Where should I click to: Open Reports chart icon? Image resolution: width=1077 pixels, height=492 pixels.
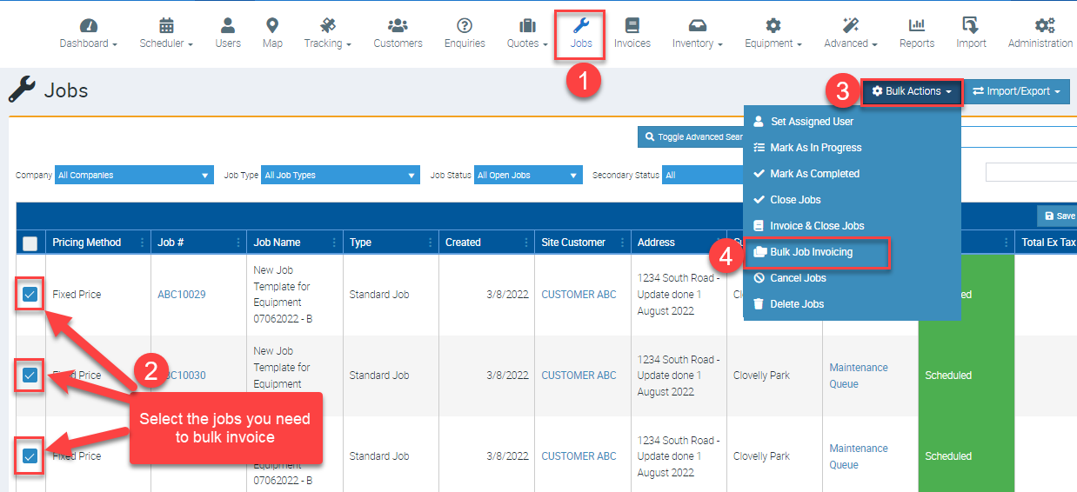(x=917, y=25)
